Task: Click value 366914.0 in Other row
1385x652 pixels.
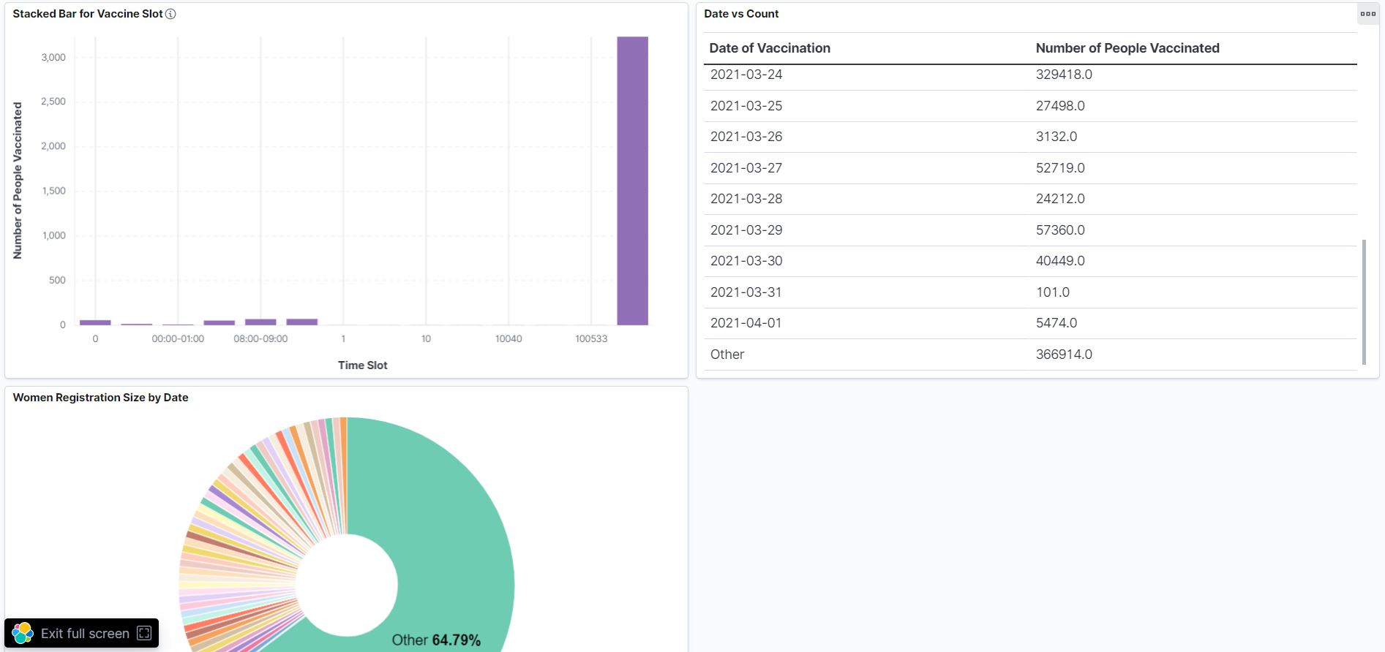Action: [1064, 355]
